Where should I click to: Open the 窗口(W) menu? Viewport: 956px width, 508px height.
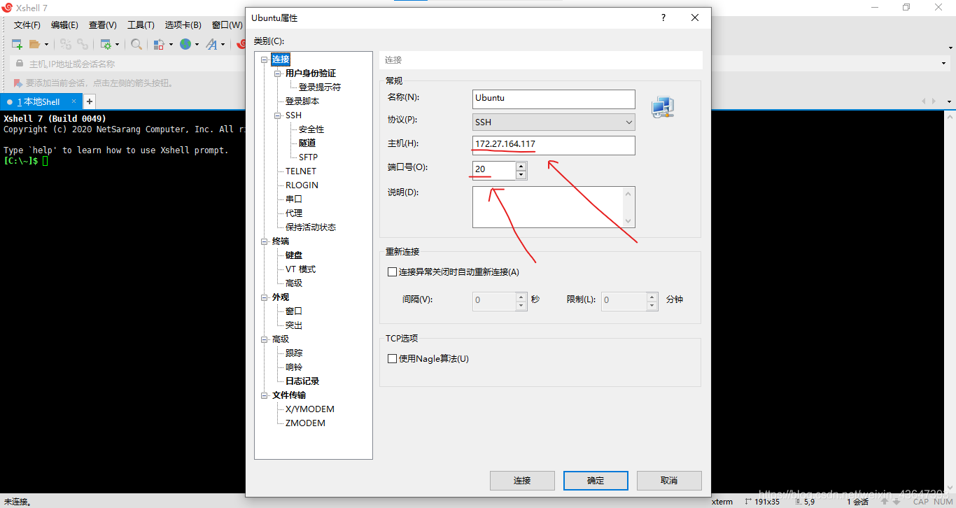coord(227,25)
